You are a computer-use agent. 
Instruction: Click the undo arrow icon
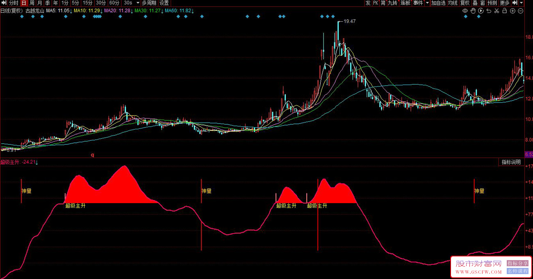(x=489, y=11)
